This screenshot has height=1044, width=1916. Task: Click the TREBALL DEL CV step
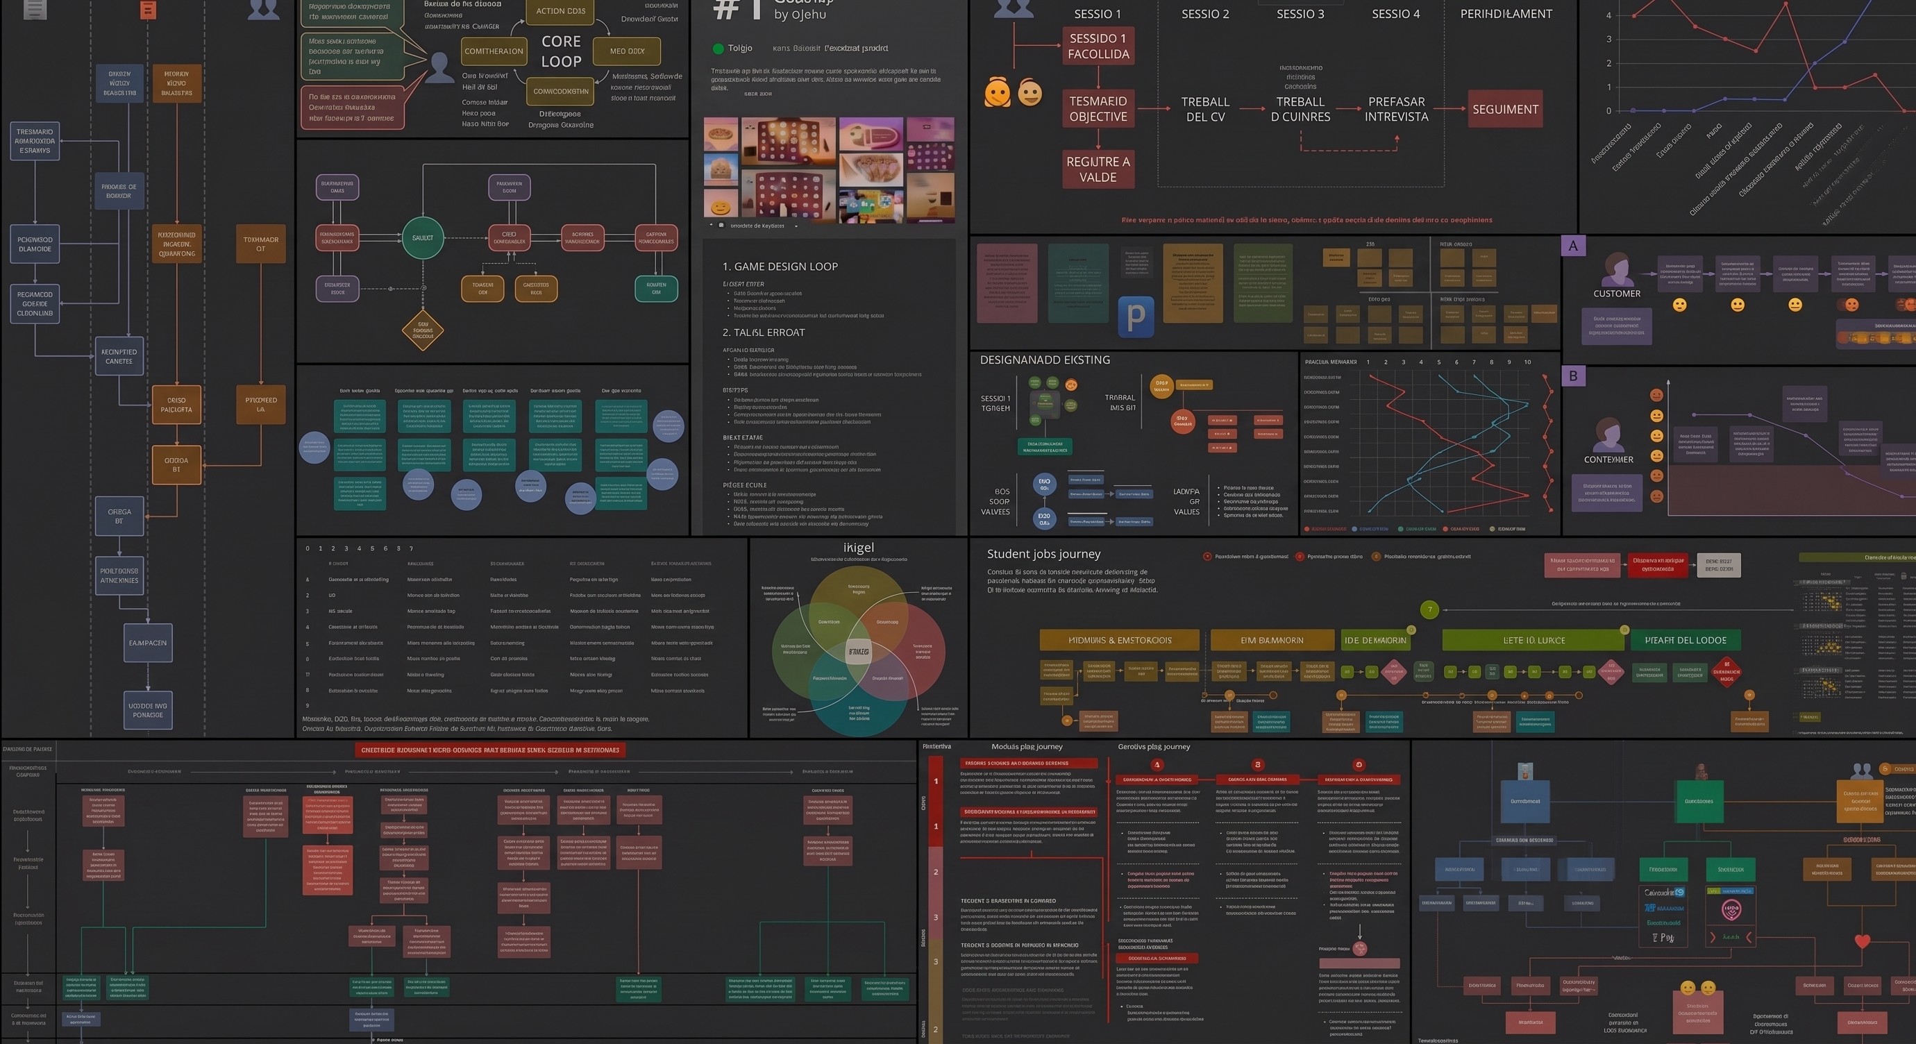point(1205,109)
